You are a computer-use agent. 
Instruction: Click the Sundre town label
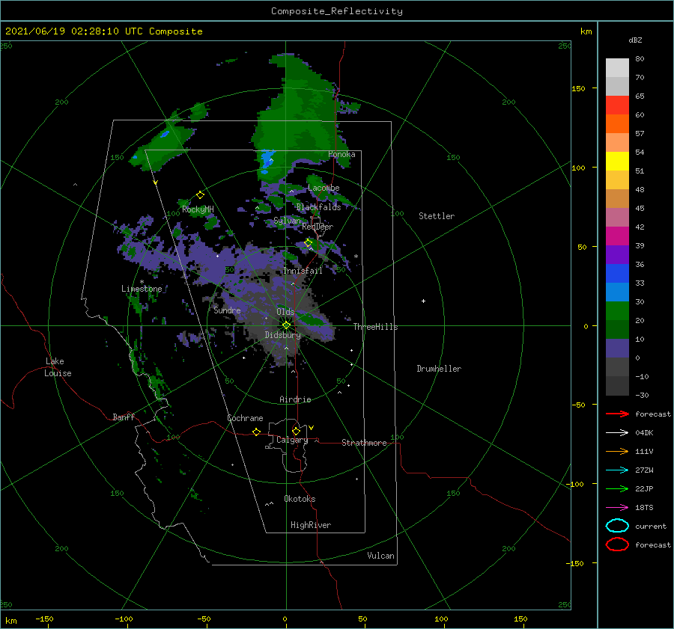[x=227, y=310]
